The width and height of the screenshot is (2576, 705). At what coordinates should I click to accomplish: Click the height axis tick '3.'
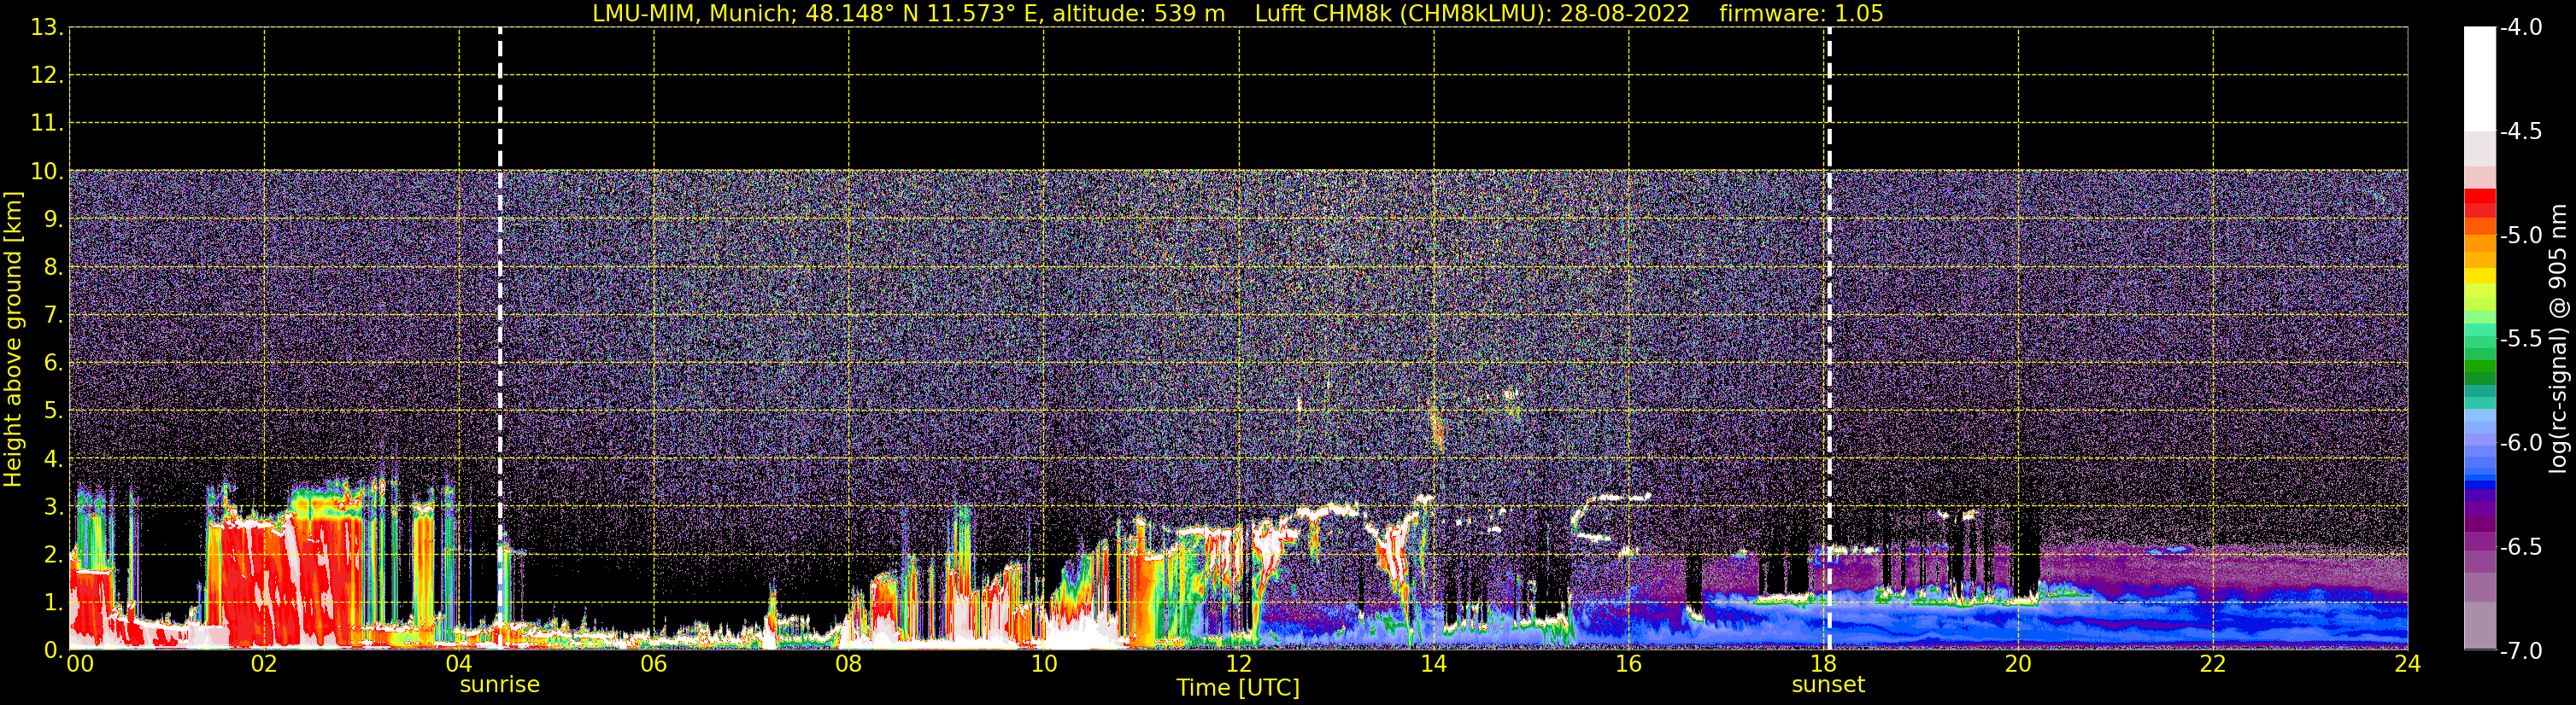click(x=54, y=507)
